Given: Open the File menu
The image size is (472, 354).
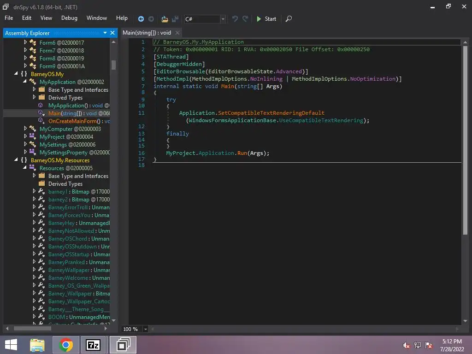Looking at the screenshot, I should click(9, 18).
